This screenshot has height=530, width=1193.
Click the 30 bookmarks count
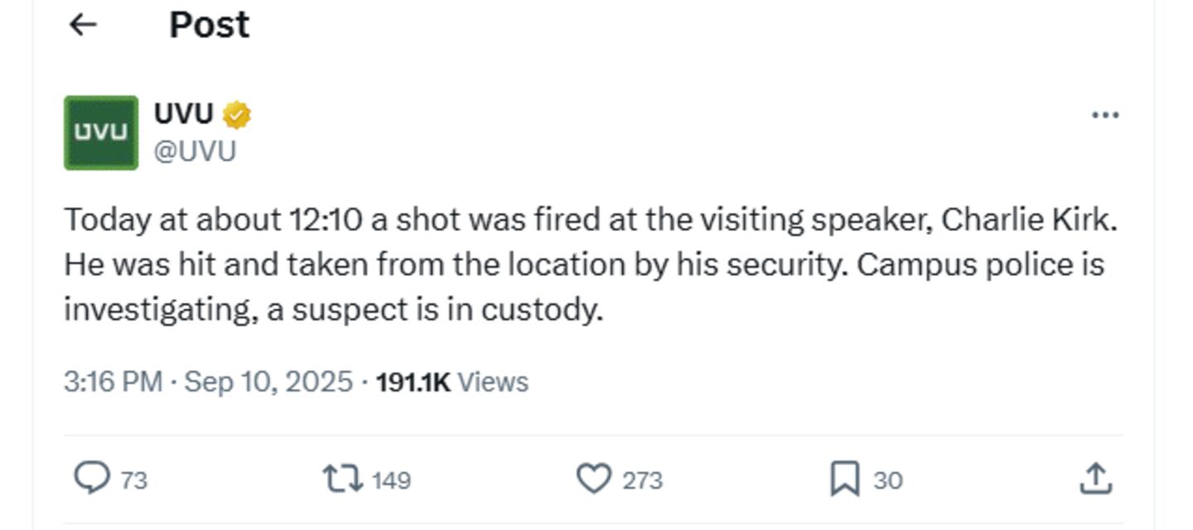tap(888, 480)
